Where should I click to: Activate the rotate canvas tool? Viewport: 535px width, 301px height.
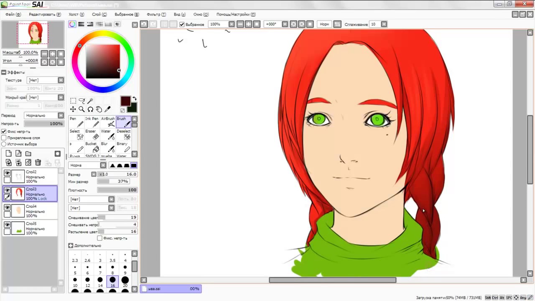pyautogui.click(x=90, y=109)
